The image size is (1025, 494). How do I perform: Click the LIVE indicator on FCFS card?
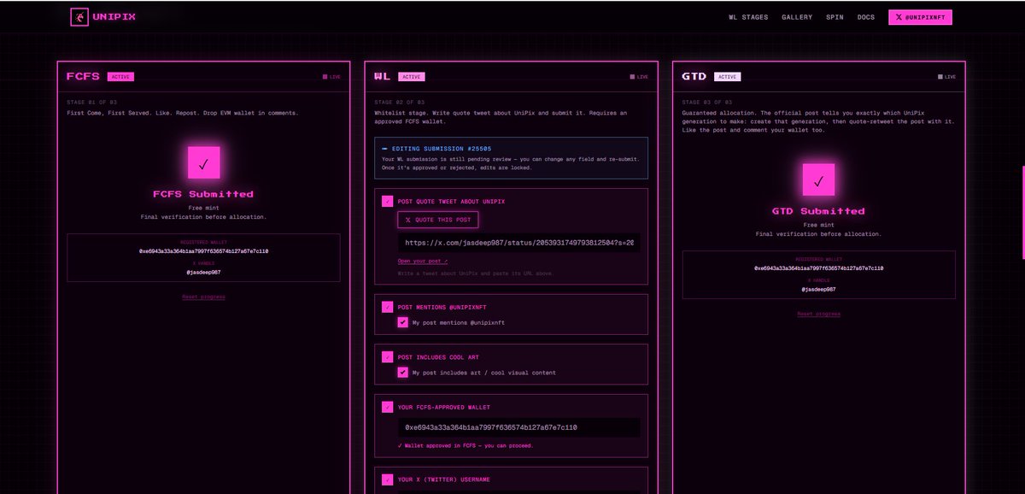click(x=331, y=77)
